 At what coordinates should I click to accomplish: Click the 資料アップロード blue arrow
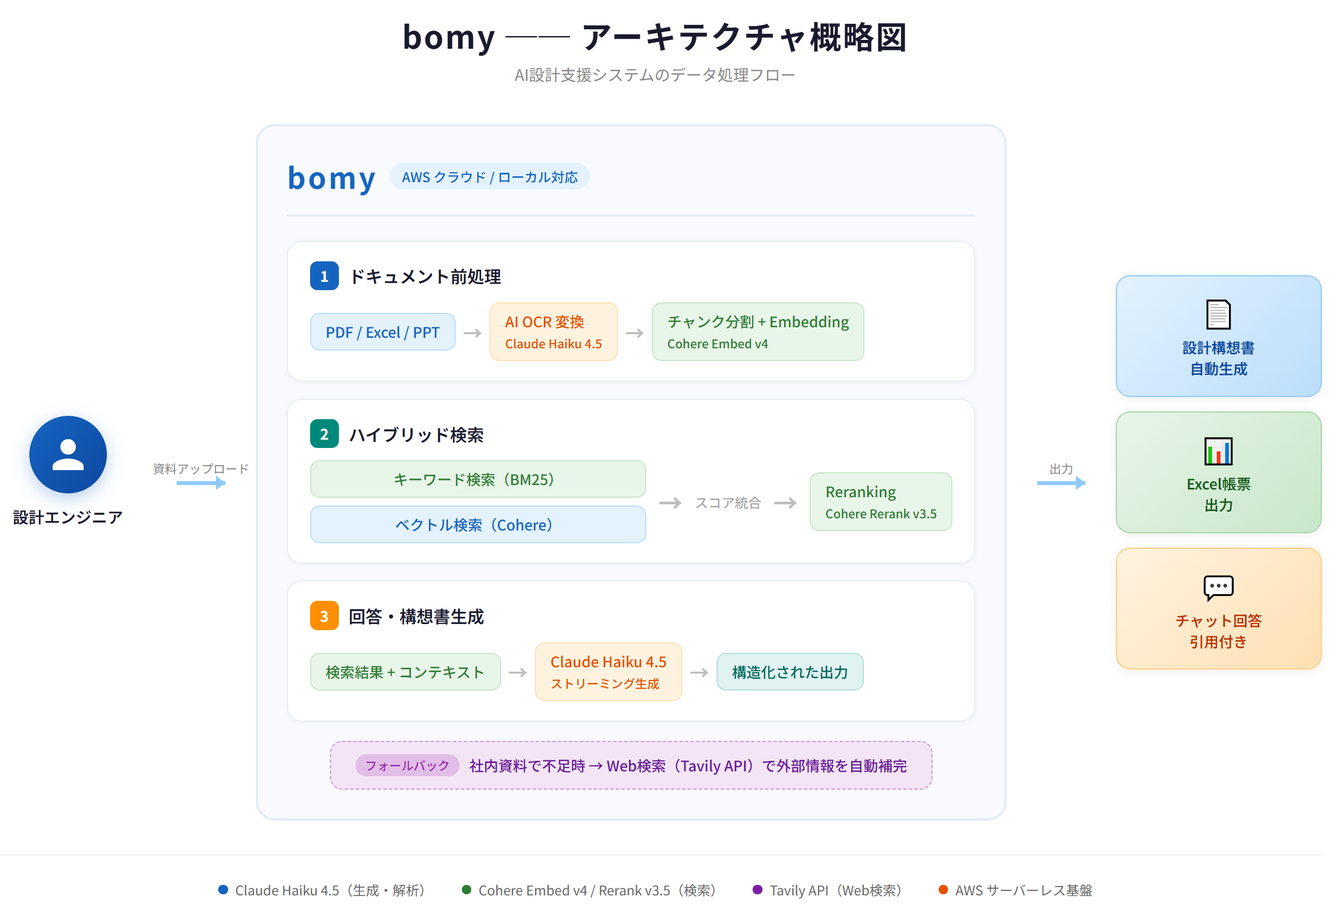pyautogui.click(x=200, y=483)
